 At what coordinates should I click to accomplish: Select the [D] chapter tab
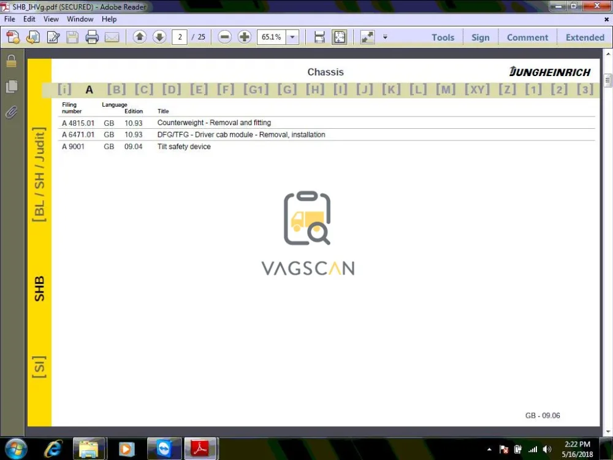(x=172, y=90)
